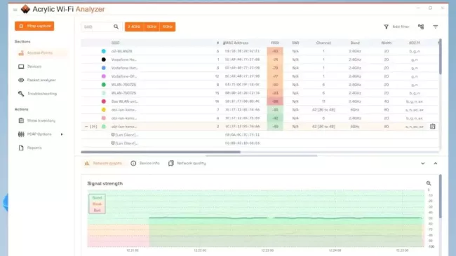Sort by 802.11 column header
The height and width of the screenshot is (256, 456).
point(415,43)
